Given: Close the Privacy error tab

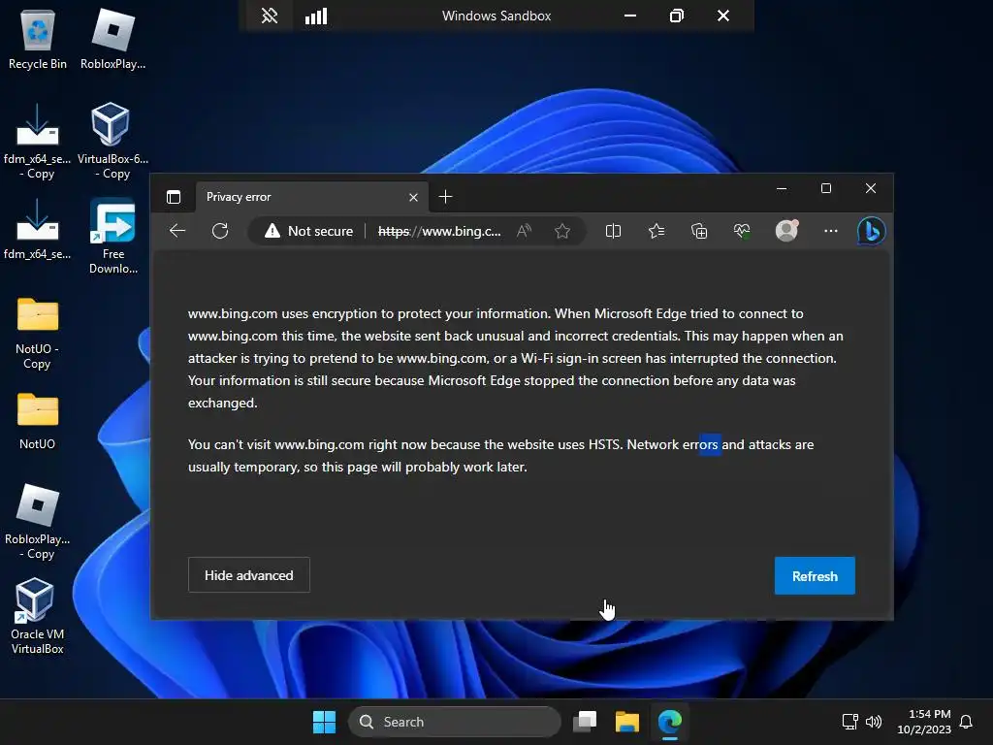Looking at the screenshot, I should click(413, 198).
